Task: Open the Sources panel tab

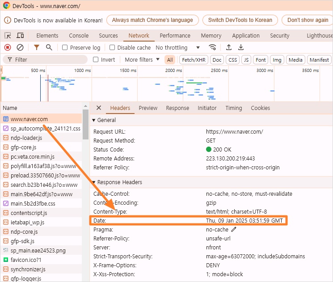Action: tap(108, 35)
